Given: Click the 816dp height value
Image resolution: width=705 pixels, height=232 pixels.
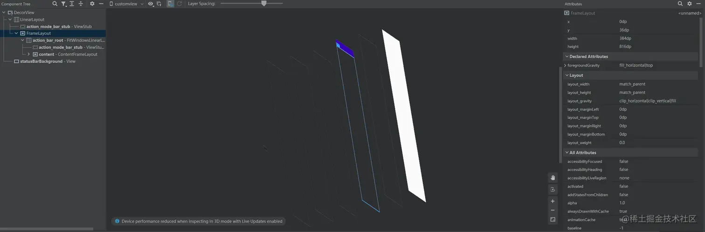Looking at the screenshot, I should point(625,47).
